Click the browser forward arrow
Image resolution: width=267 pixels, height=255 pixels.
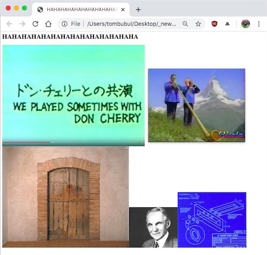[x=22, y=24]
